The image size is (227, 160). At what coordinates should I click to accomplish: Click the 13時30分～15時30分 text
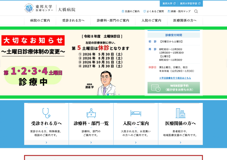[x=171, y=53]
